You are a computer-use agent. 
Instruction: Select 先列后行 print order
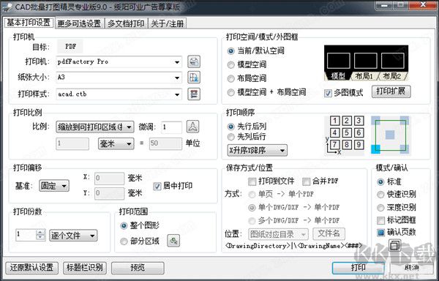pos(230,137)
